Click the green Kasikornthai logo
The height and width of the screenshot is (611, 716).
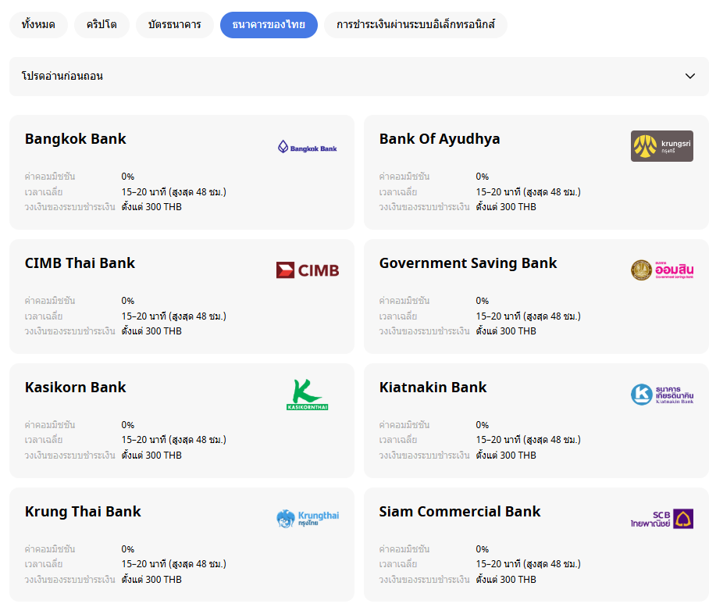click(307, 395)
